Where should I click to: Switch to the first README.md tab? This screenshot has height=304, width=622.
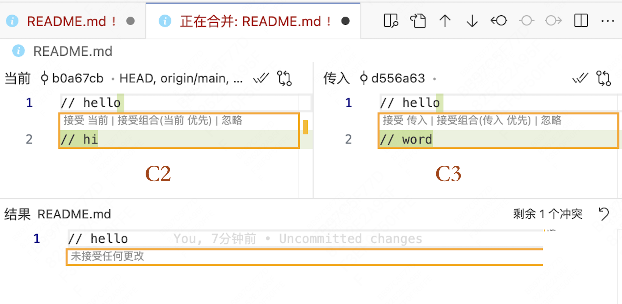point(66,21)
